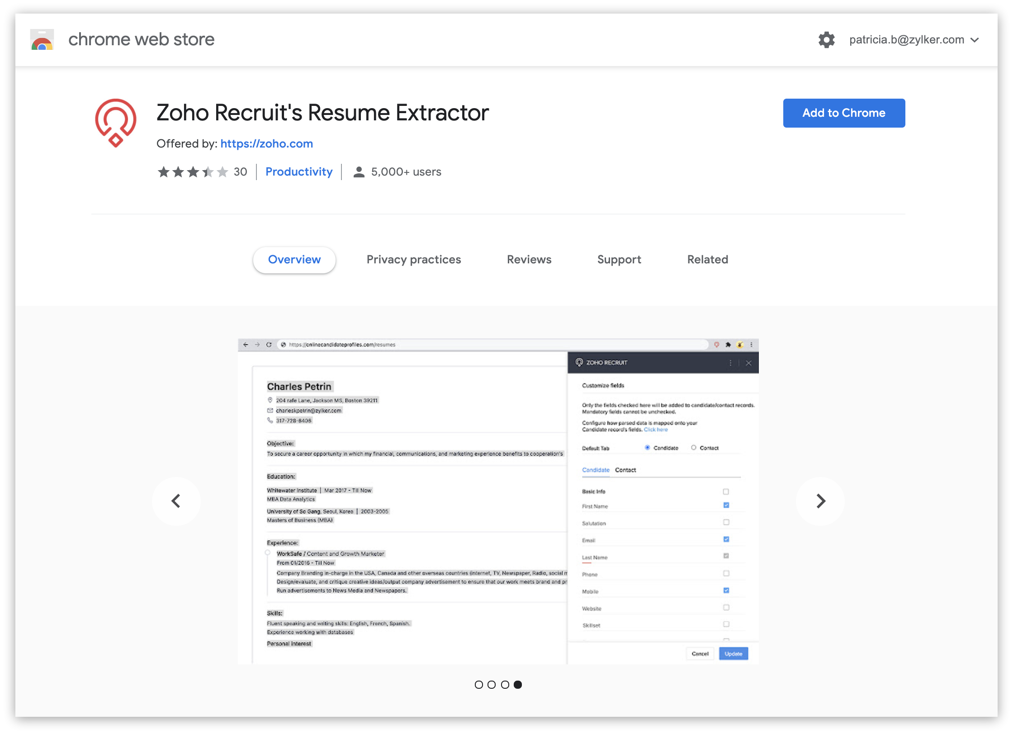
Task: Switch to the Related tab
Action: click(x=707, y=260)
